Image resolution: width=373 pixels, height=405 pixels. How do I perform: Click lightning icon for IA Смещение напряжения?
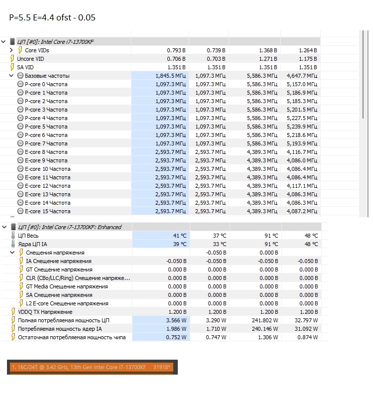pos(21,261)
